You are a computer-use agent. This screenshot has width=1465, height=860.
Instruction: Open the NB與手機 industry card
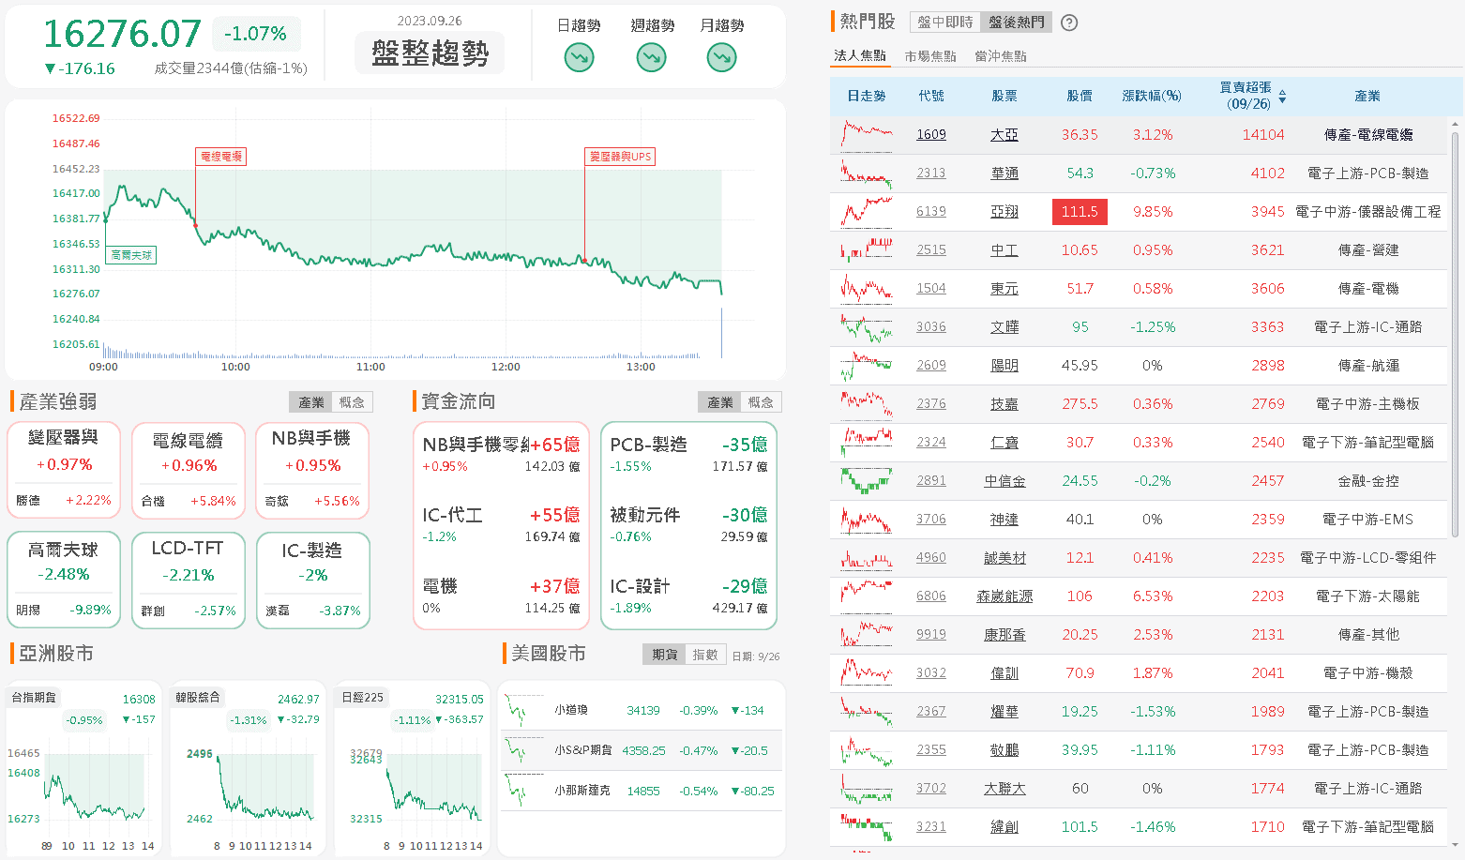coord(312,471)
